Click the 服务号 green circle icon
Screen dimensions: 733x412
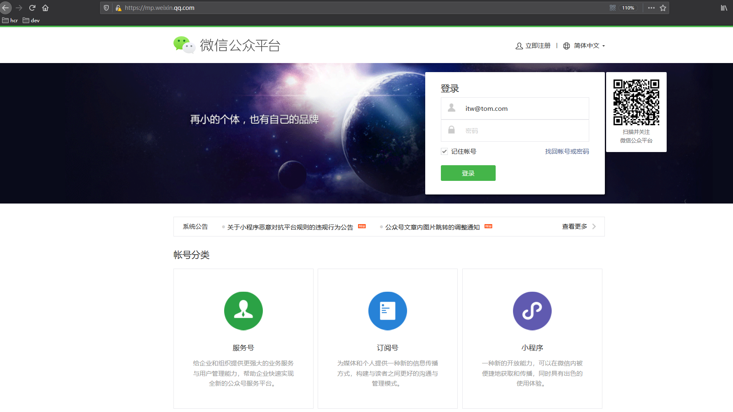[244, 311]
